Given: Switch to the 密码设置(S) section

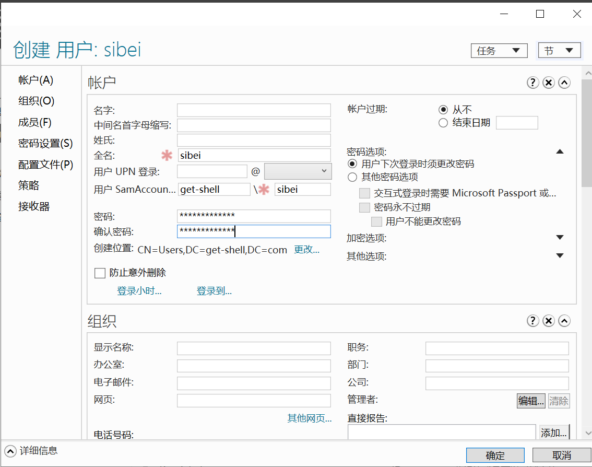Looking at the screenshot, I should 45,143.
